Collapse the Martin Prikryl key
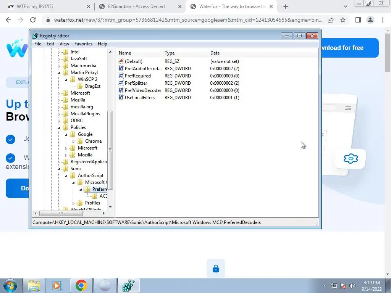 click(x=59, y=73)
